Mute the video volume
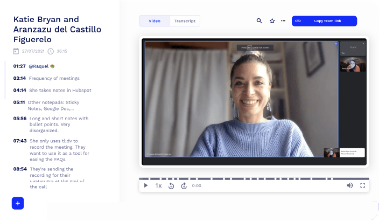The width and height of the screenshot is (379, 221). (x=349, y=185)
